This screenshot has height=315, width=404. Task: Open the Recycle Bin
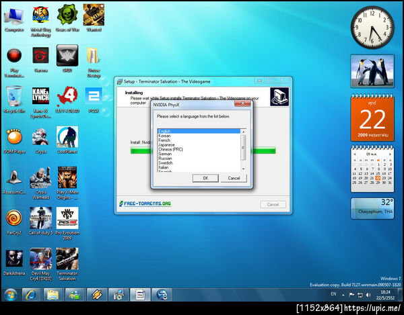14,99
